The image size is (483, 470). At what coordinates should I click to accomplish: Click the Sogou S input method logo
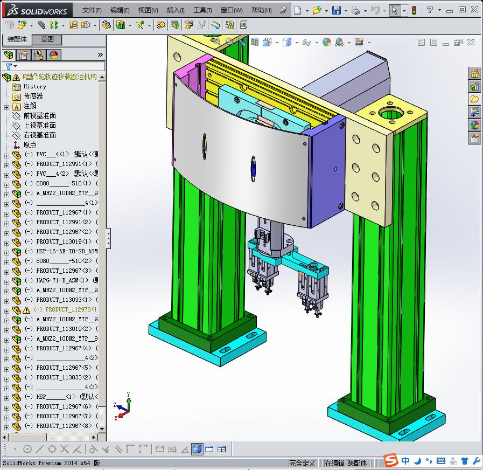click(x=391, y=460)
